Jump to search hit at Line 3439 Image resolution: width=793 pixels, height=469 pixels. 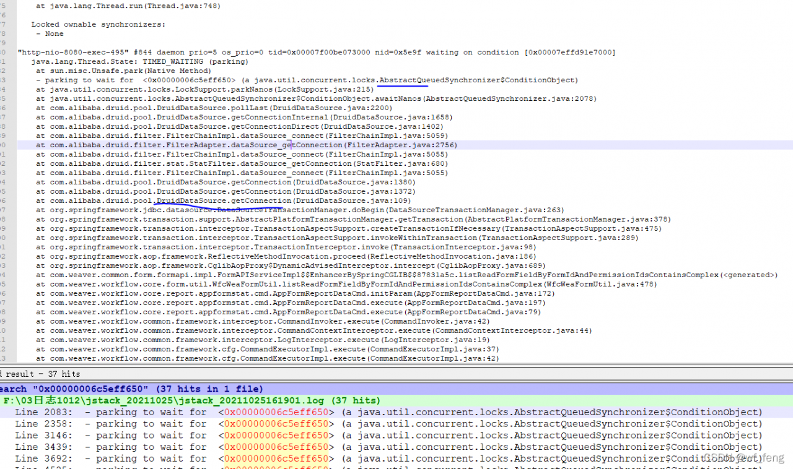click(x=389, y=447)
